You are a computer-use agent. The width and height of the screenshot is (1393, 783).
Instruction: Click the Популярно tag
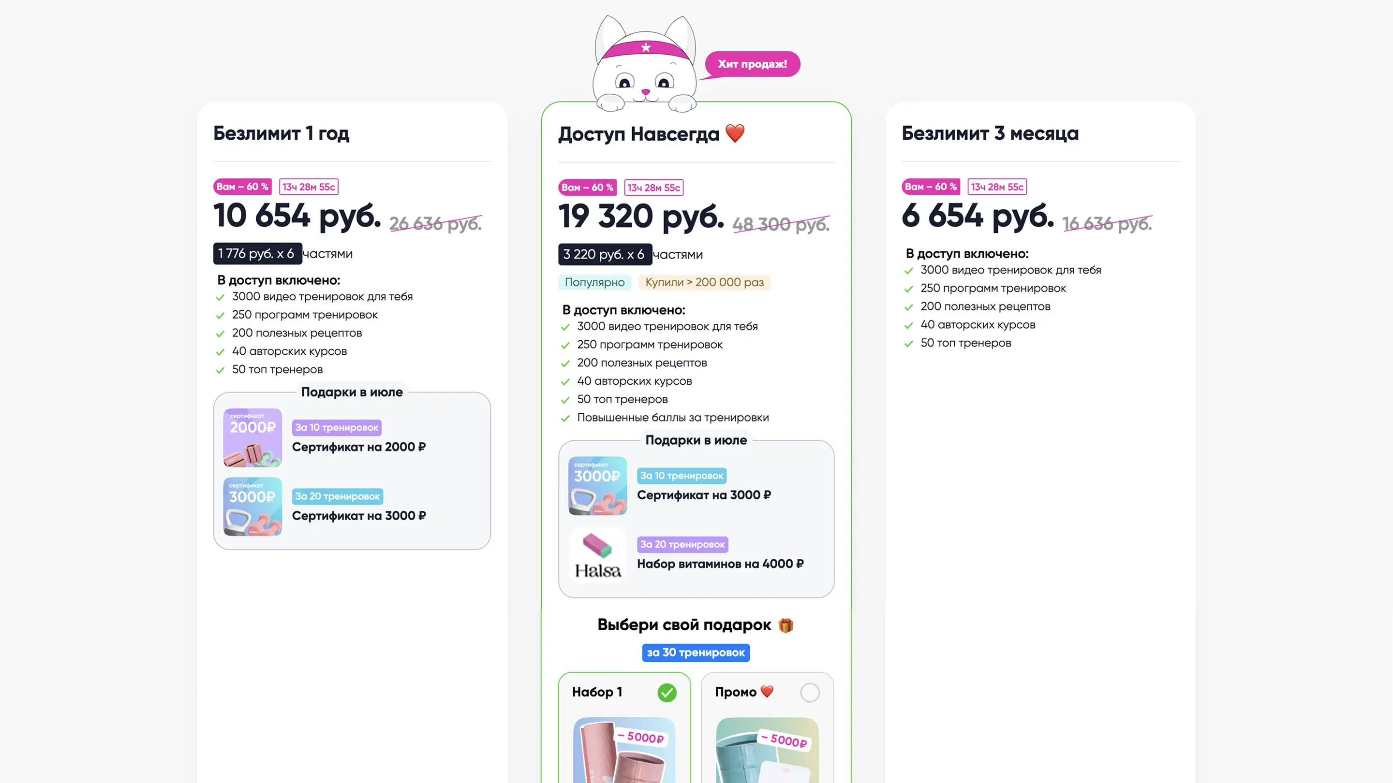[x=594, y=282]
